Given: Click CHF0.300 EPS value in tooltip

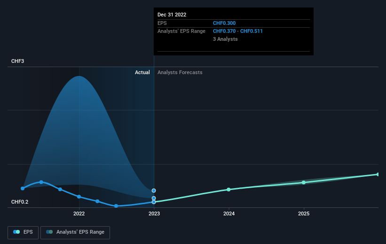Looking at the screenshot, I should pyautogui.click(x=224, y=23).
